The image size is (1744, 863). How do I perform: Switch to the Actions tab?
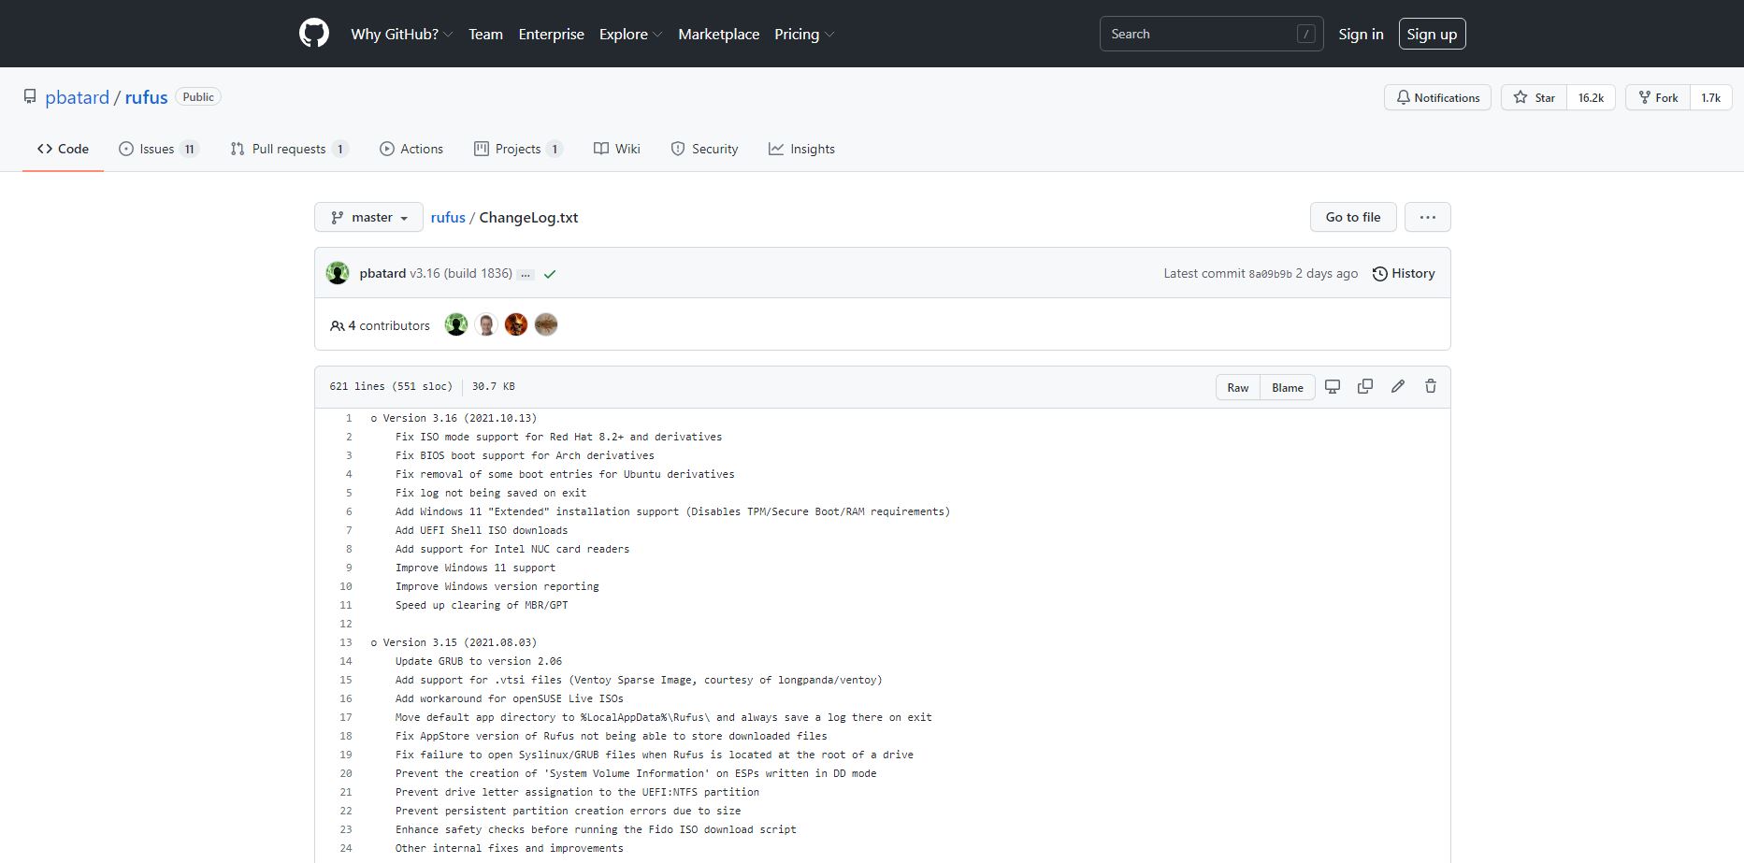pyautogui.click(x=411, y=149)
